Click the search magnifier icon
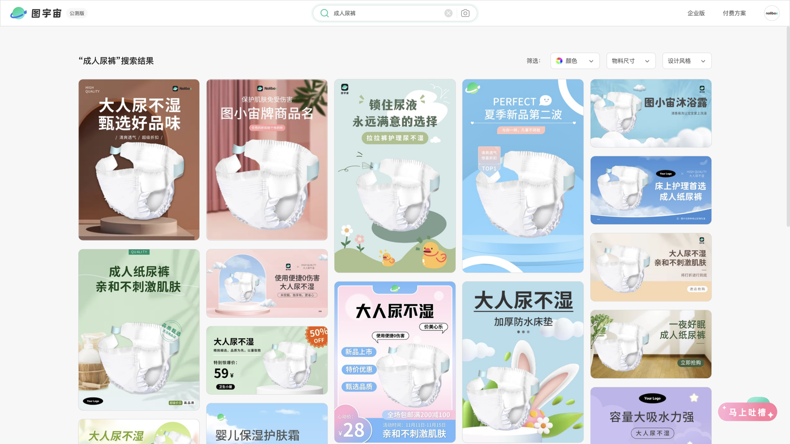790x444 pixels. coord(324,13)
